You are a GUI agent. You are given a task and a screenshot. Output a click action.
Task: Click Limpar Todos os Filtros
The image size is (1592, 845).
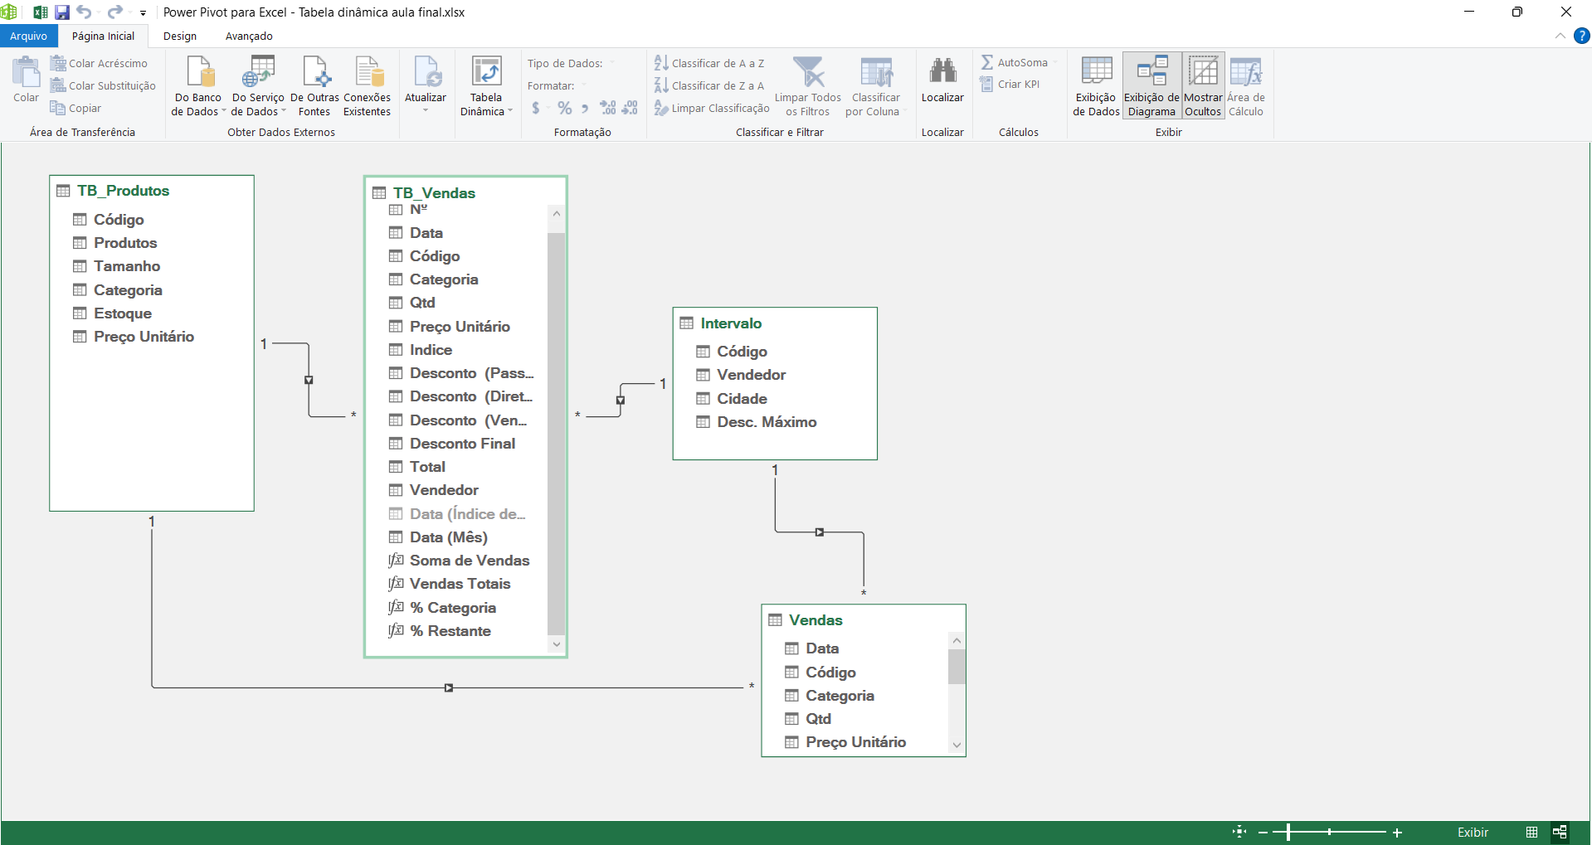[x=808, y=87]
